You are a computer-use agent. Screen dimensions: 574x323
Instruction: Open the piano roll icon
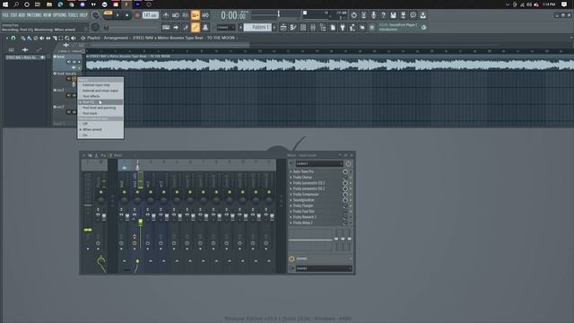(x=293, y=28)
